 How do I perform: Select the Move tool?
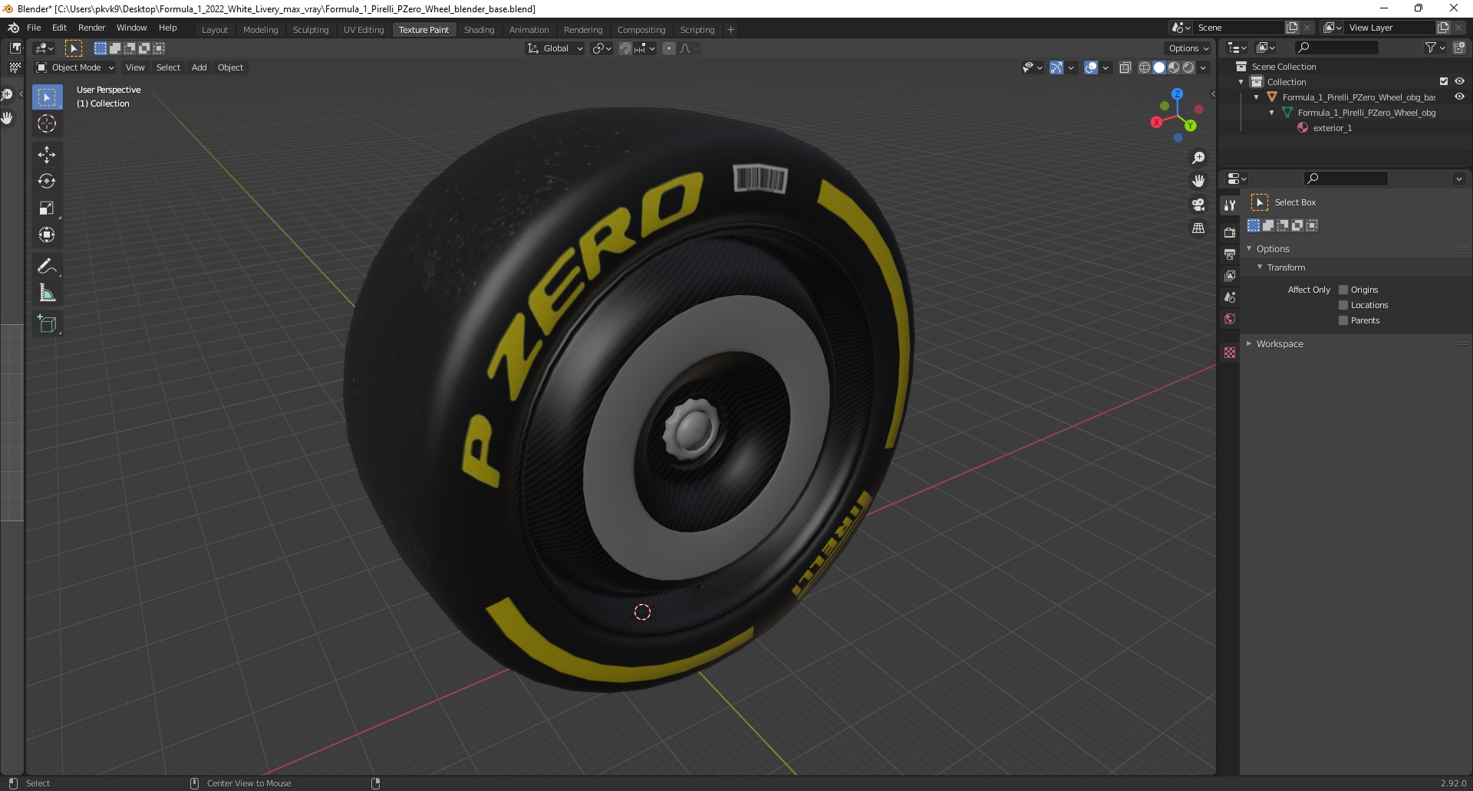(x=47, y=155)
